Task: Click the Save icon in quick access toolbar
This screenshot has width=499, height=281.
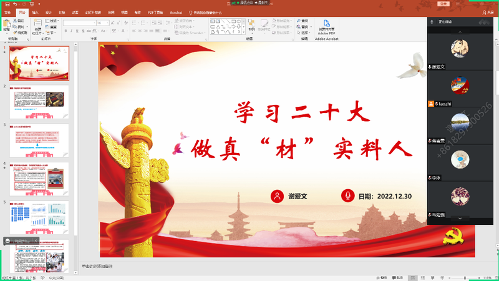Action: (x=6, y=4)
